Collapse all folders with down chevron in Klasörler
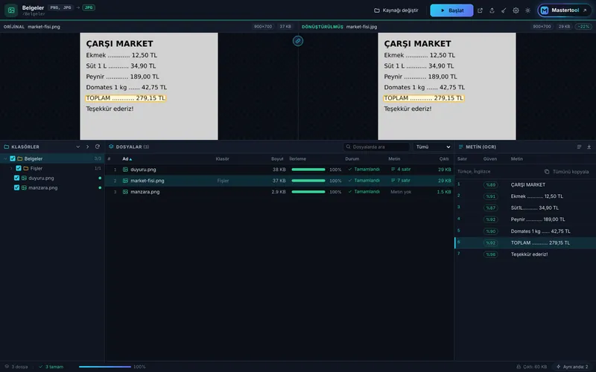Image resolution: width=596 pixels, height=372 pixels. [78, 147]
